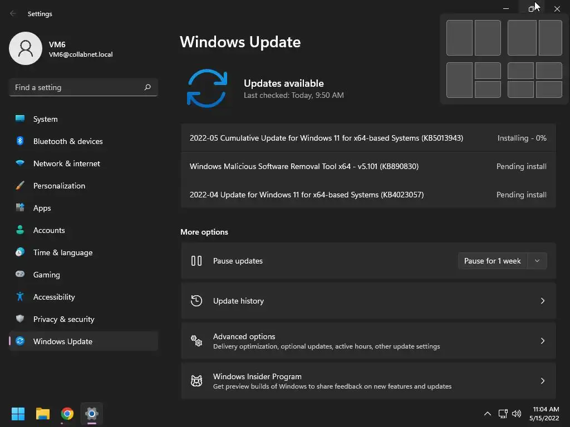Select the Network & internet Wi-Fi icon
Viewport: 570px width, 427px height.
20,163
